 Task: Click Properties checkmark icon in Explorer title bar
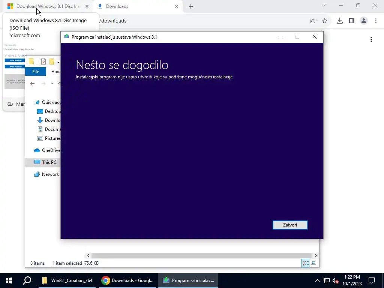43,61
